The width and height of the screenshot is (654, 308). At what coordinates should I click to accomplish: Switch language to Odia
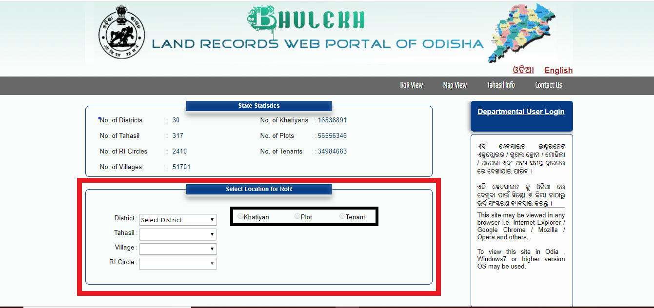point(523,70)
